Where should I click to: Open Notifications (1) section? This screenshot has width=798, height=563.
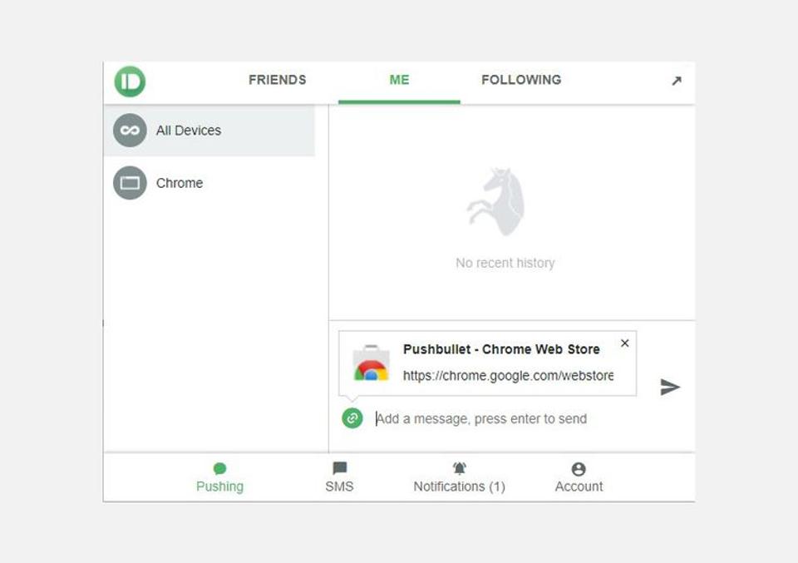[x=459, y=477]
